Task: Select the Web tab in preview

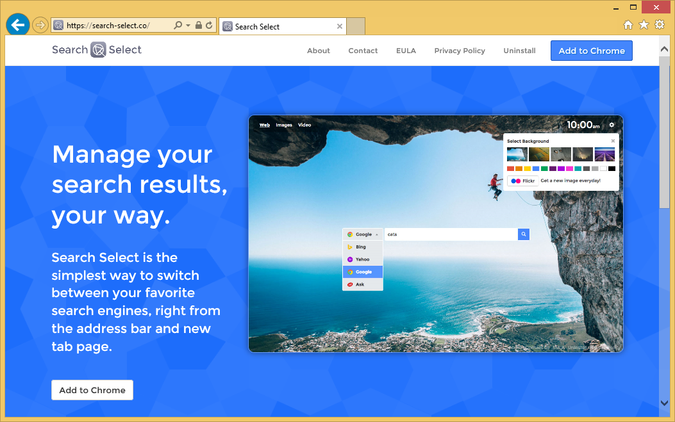Action: [265, 125]
